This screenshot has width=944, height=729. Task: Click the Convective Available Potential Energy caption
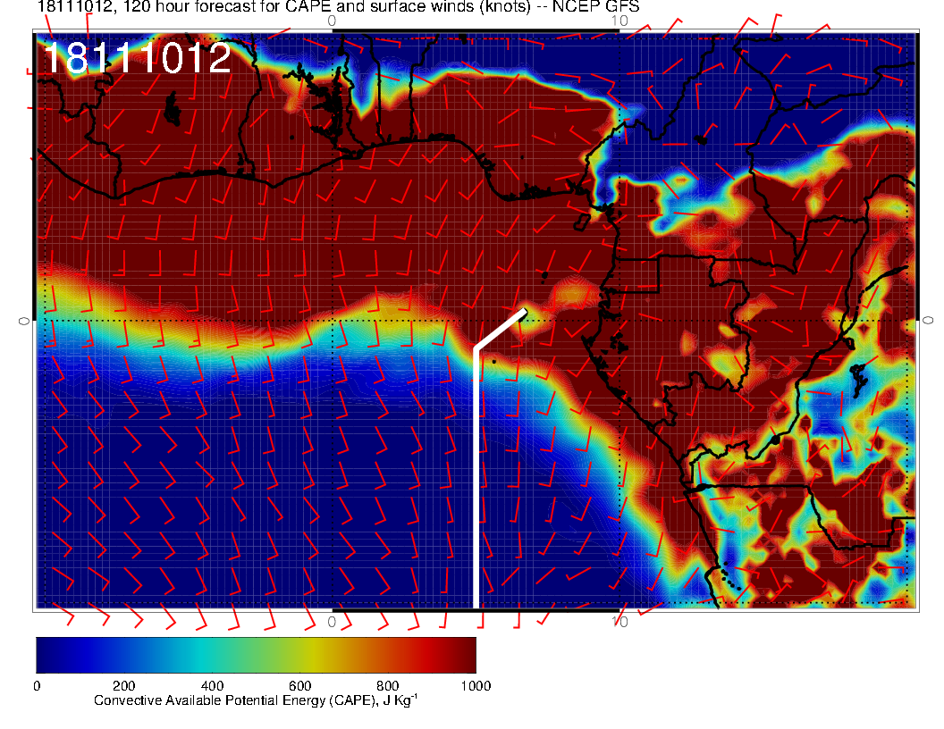[x=256, y=700]
